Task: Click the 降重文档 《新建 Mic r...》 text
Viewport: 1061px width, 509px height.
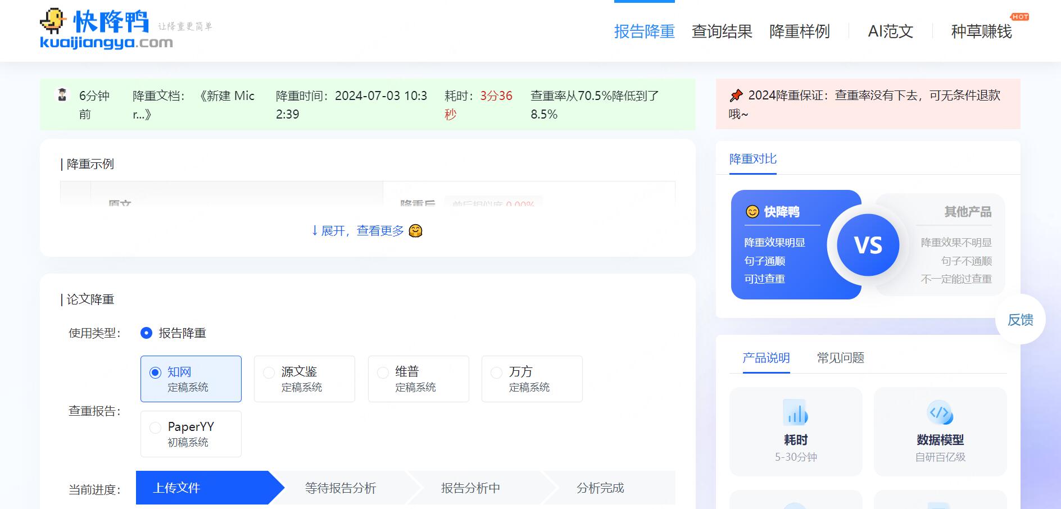Action: 194,104
